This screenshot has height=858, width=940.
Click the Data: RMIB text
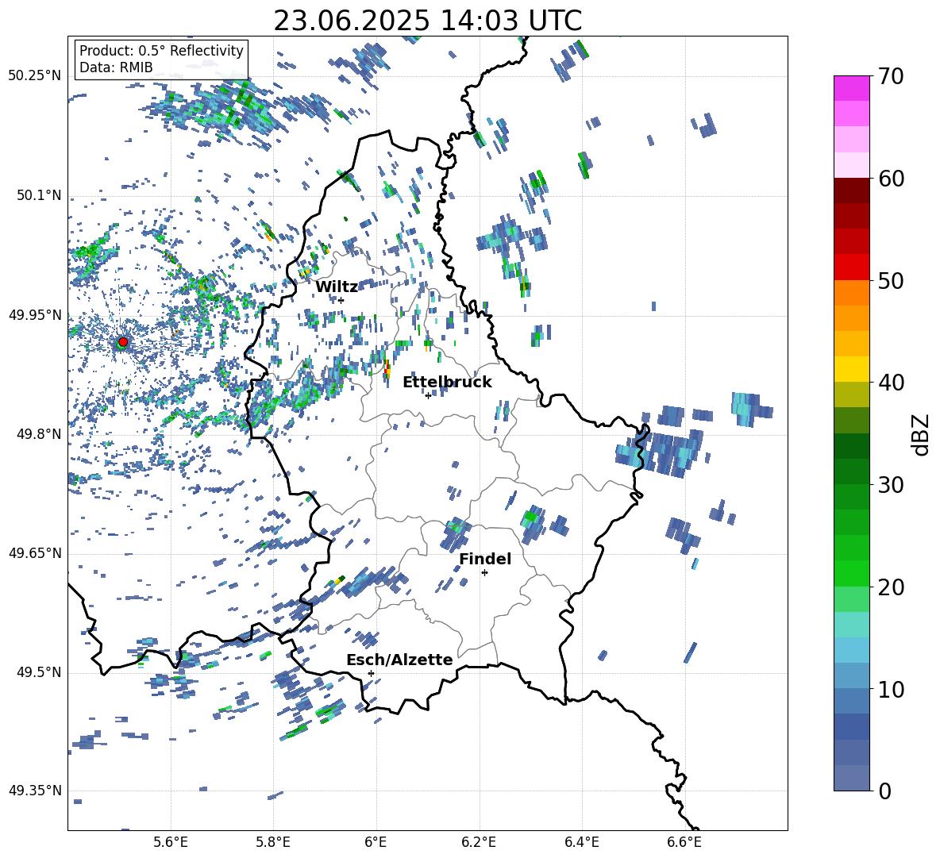(116, 67)
